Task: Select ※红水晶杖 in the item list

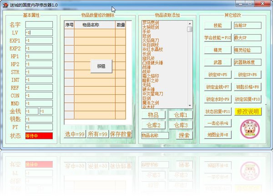Action: (x=152, y=49)
